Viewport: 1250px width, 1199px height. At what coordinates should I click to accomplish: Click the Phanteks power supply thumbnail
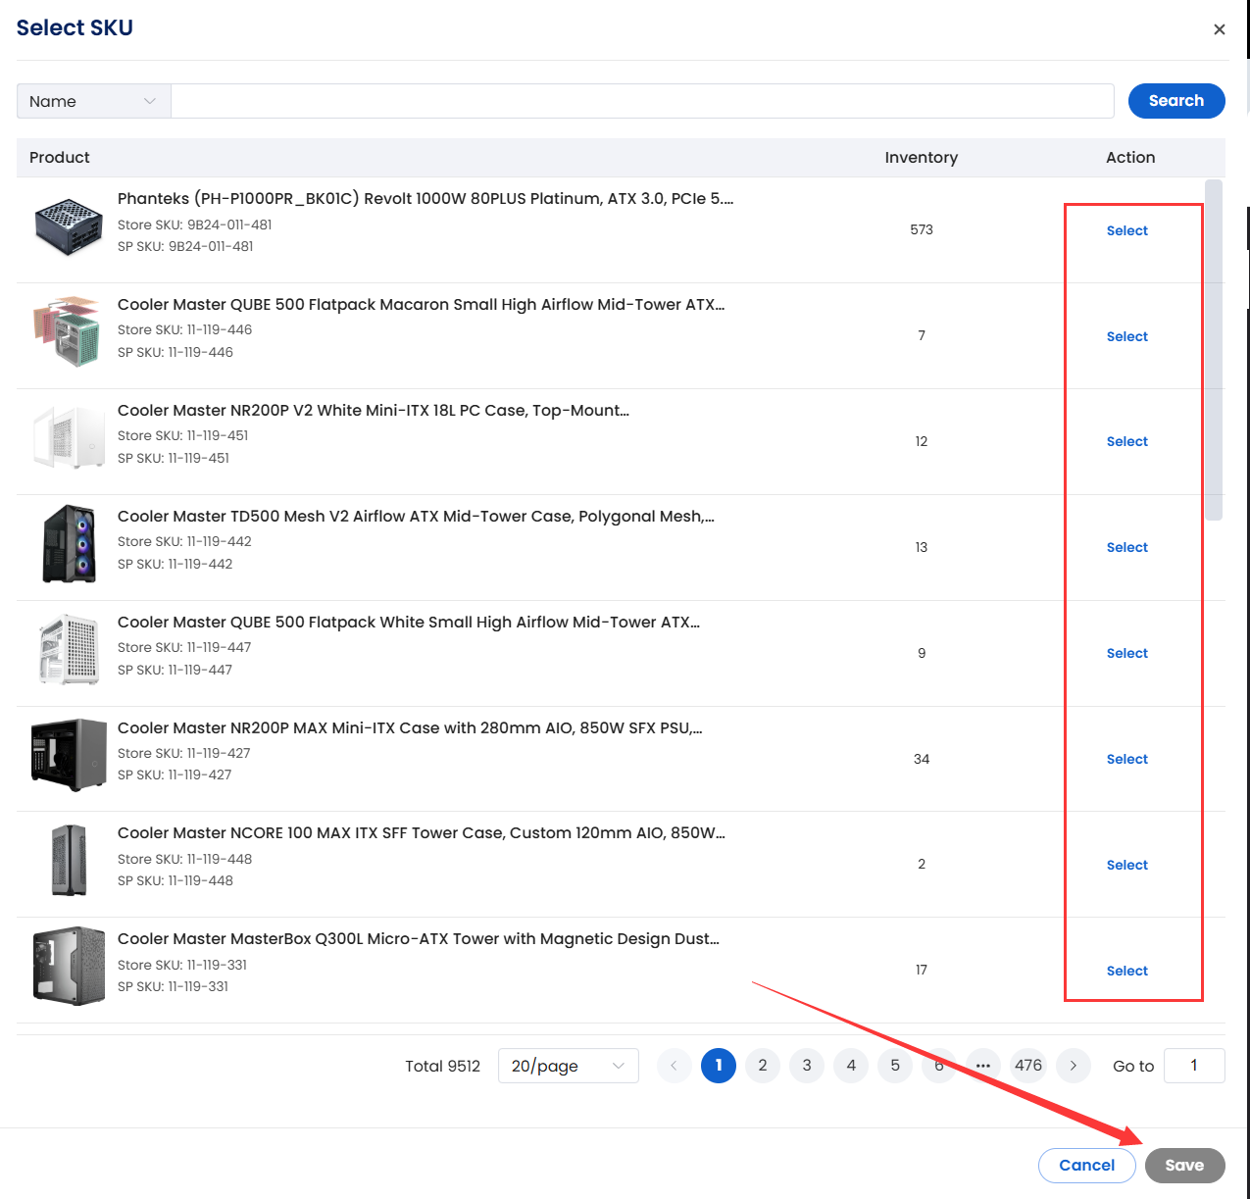click(x=69, y=226)
